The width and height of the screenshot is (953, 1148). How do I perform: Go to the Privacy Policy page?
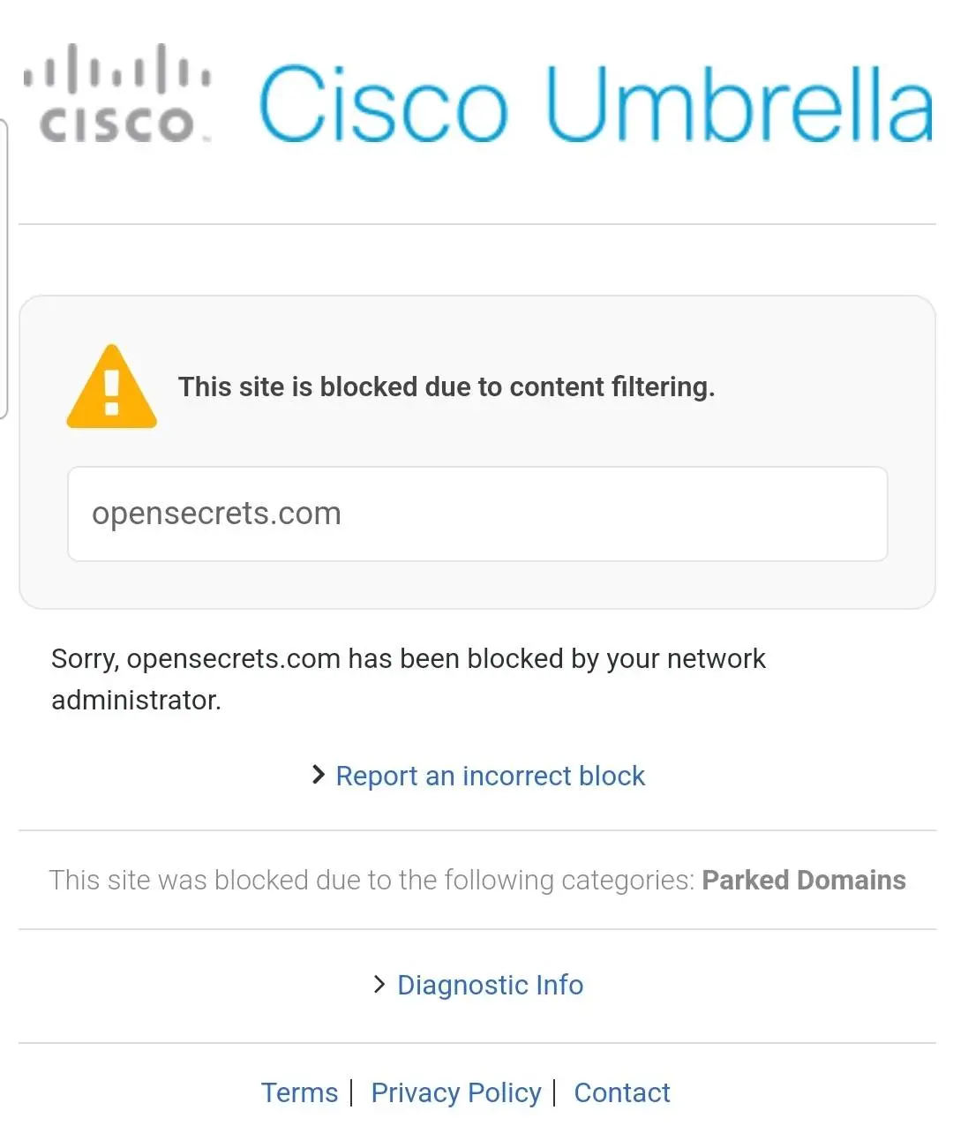point(455,1092)
